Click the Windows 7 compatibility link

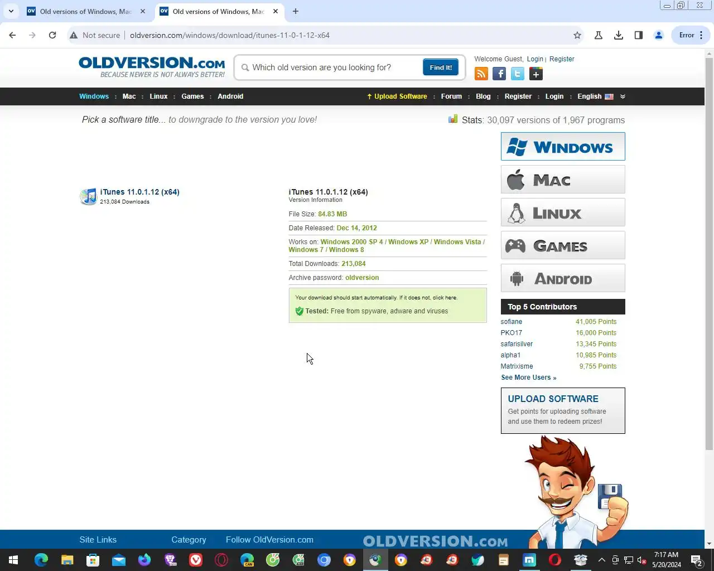(x=306, y=250)
